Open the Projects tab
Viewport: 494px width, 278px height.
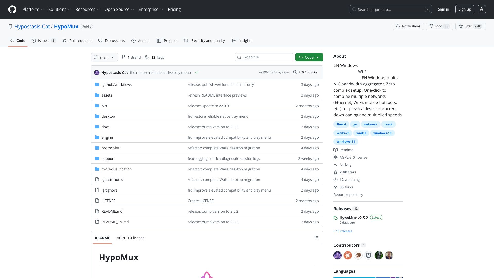pyautogui.click(x=167, y=41)
